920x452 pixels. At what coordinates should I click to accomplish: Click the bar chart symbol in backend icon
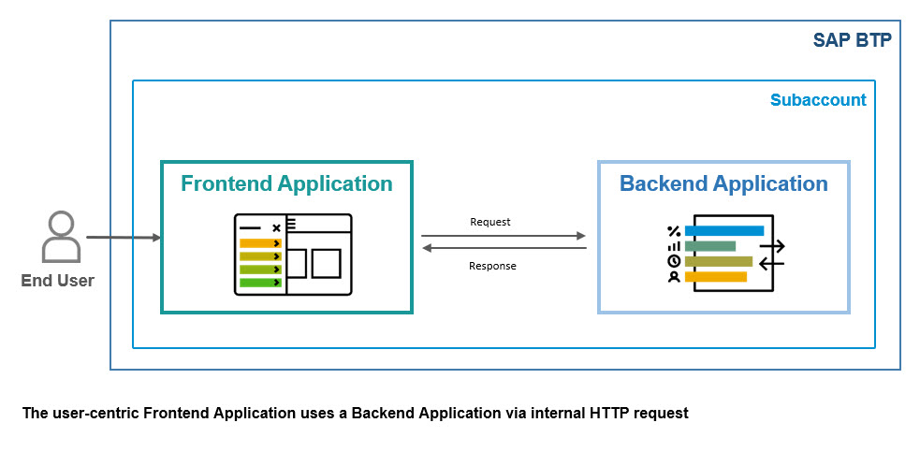pos(674,246)
